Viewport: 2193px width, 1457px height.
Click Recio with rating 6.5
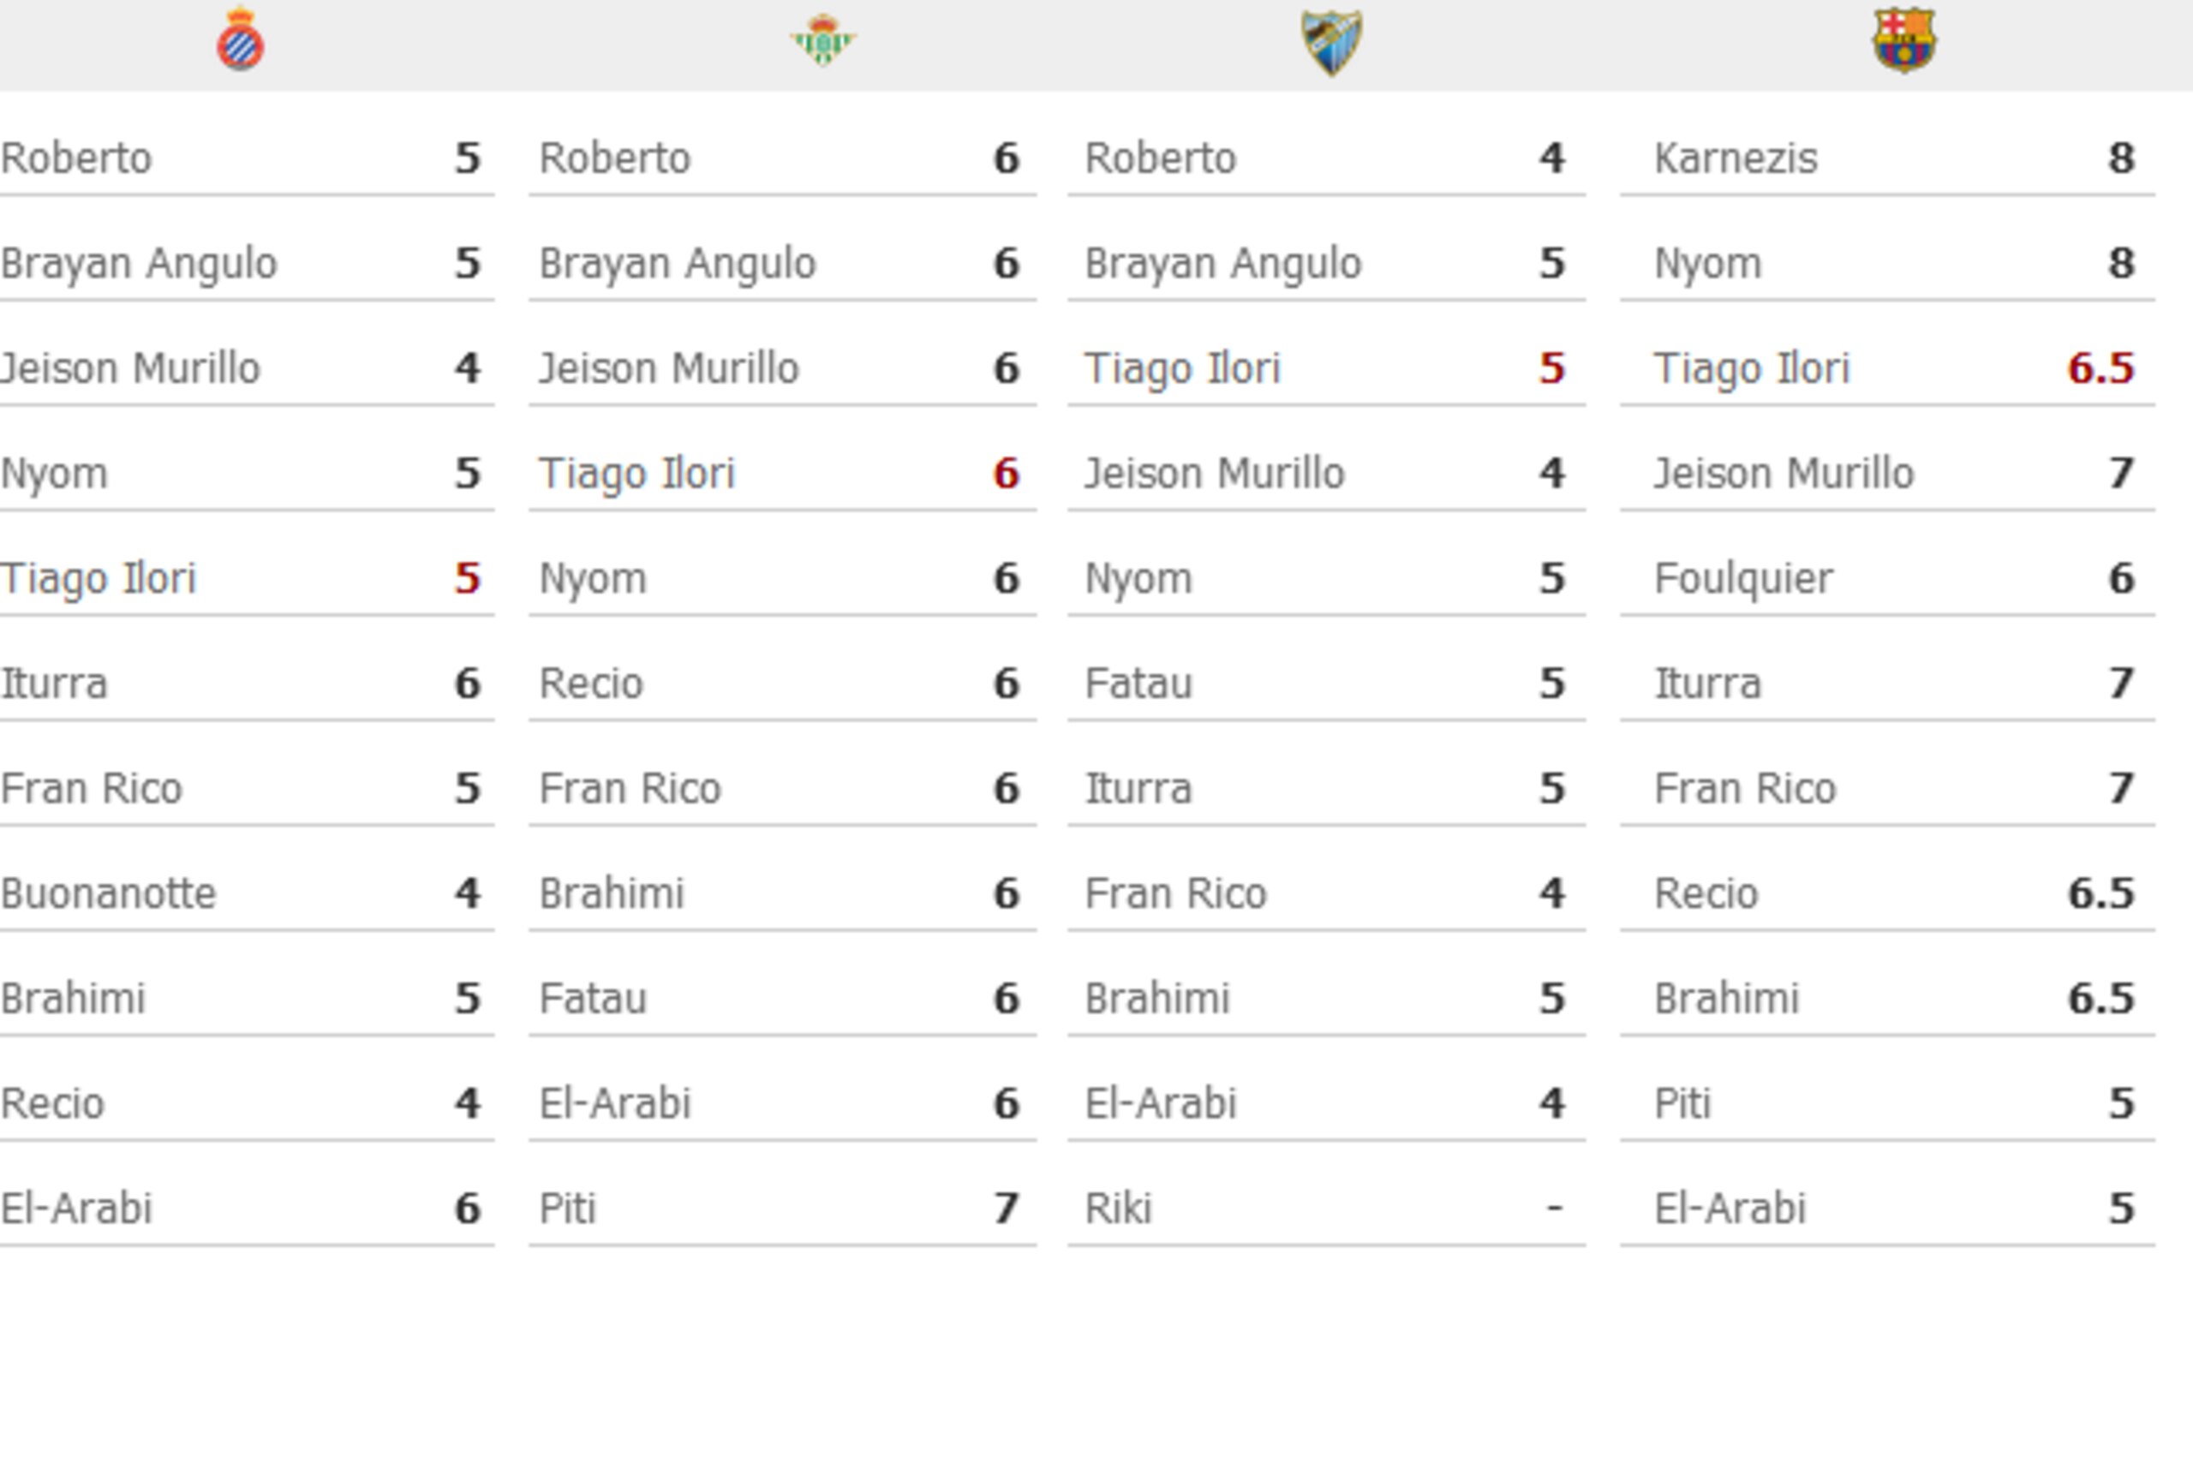pos(1706,894)
